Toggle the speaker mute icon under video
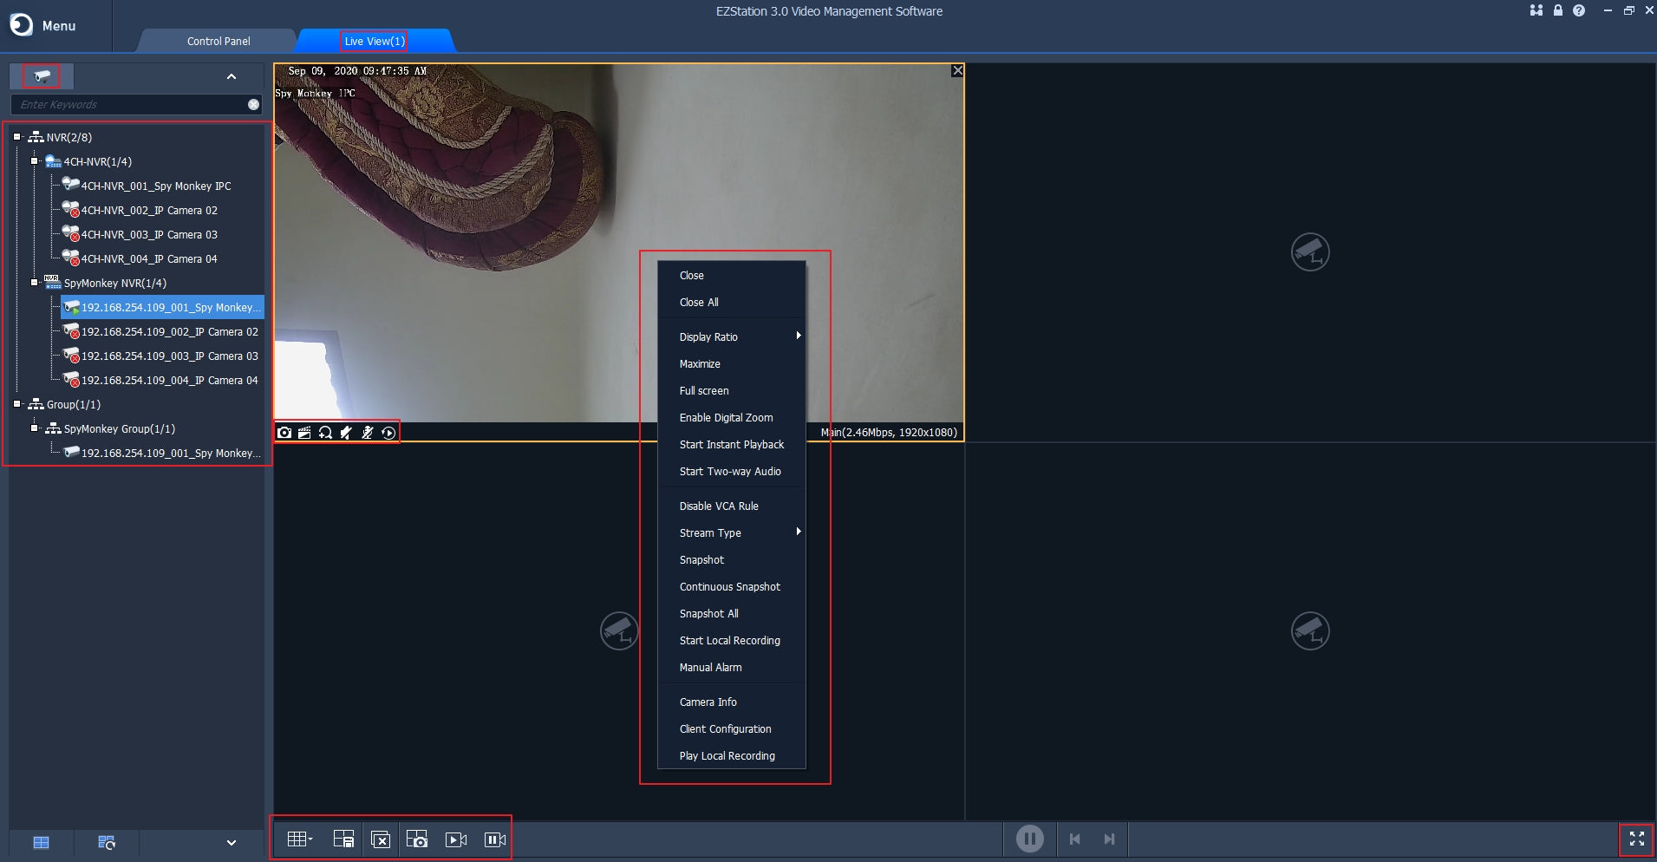 [346, 433]
